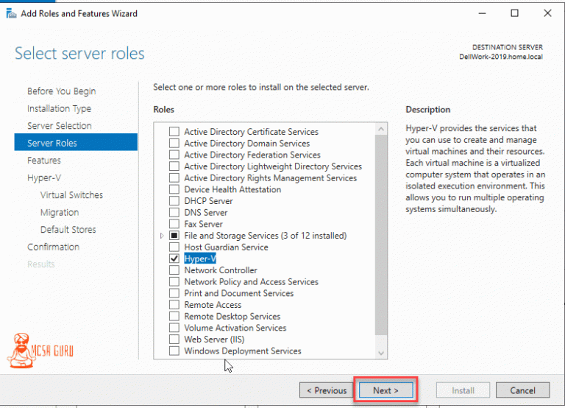Maximize the wizard window

514,13
